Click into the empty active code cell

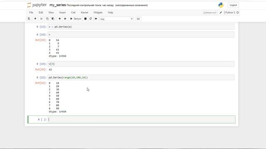pos(141,120)
